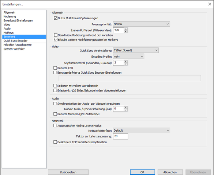Check Automatischer niedrig Latenz Modus
This screenshot has width=214, height=175.
tap(55, 125)
